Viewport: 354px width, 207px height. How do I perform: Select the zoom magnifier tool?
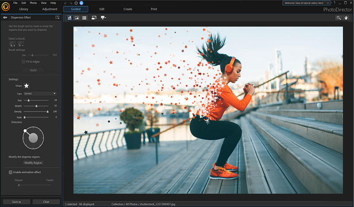(x=339, y=18)
